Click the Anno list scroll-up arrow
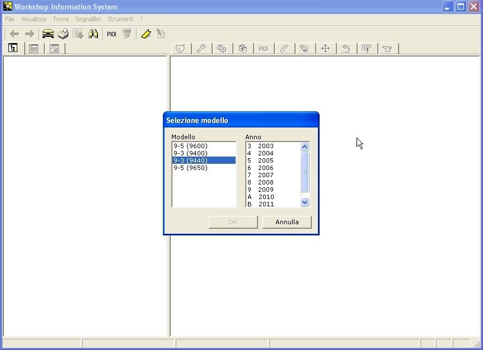This screenshot has width=483, height=350. pos(304,147)
